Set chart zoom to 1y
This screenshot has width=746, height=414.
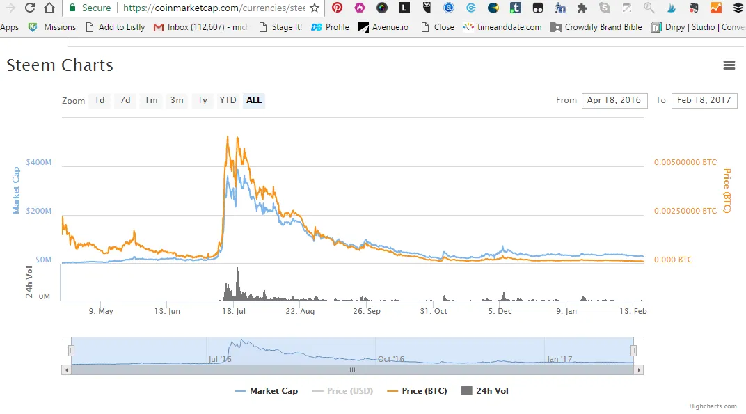pyautogui.click(x=203, y=100)
